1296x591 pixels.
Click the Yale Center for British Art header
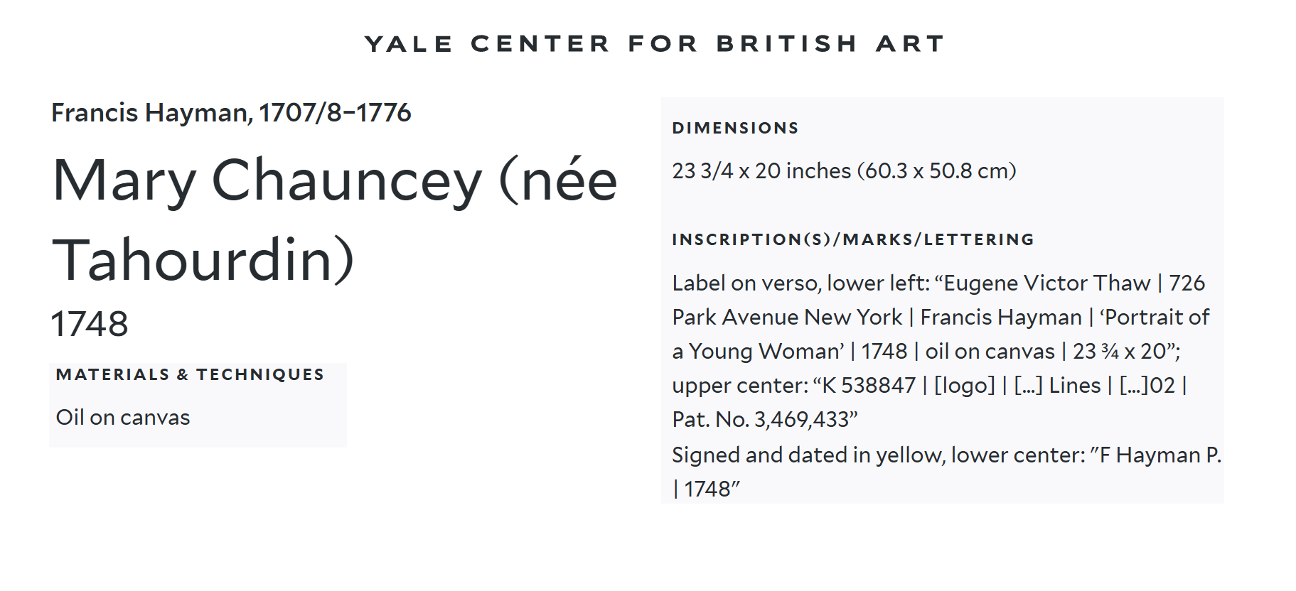pos(654,44)
